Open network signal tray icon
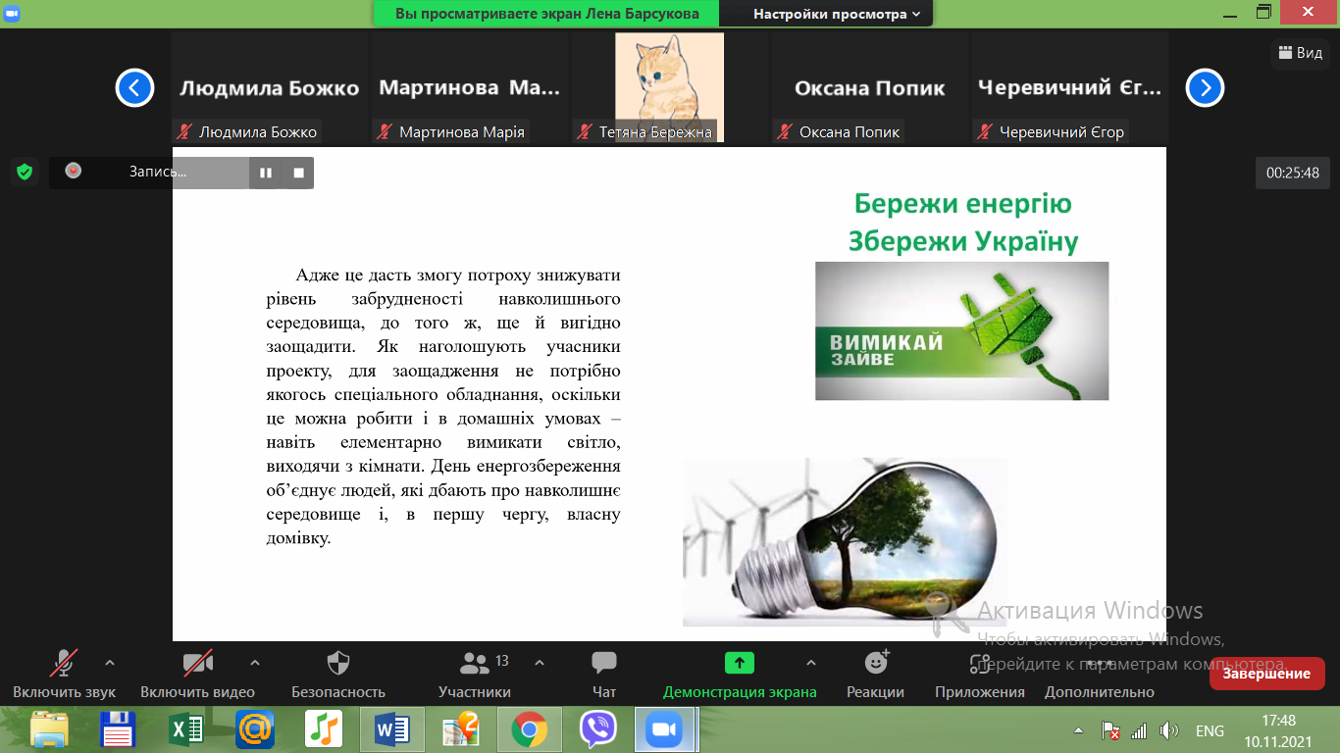The image size is (1340, 753). click(x=1139, y=730)
